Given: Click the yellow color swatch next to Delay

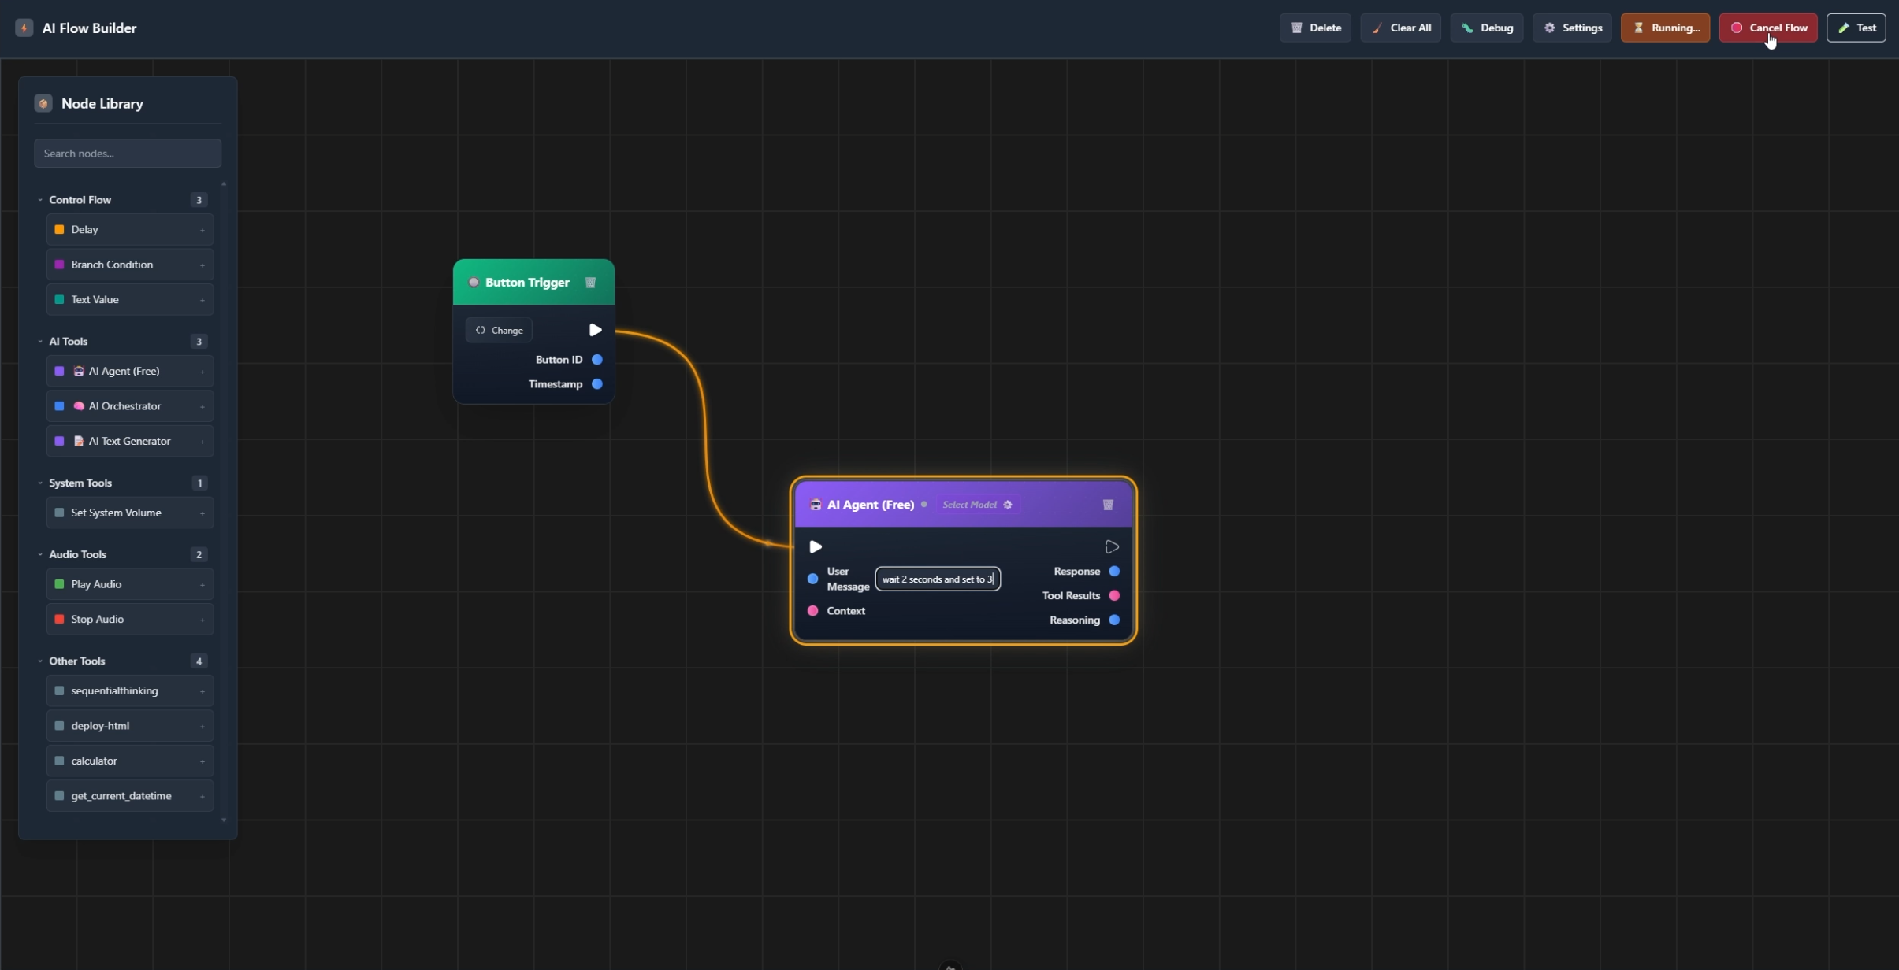Looking at the screenshot, I should click(59, 229).
